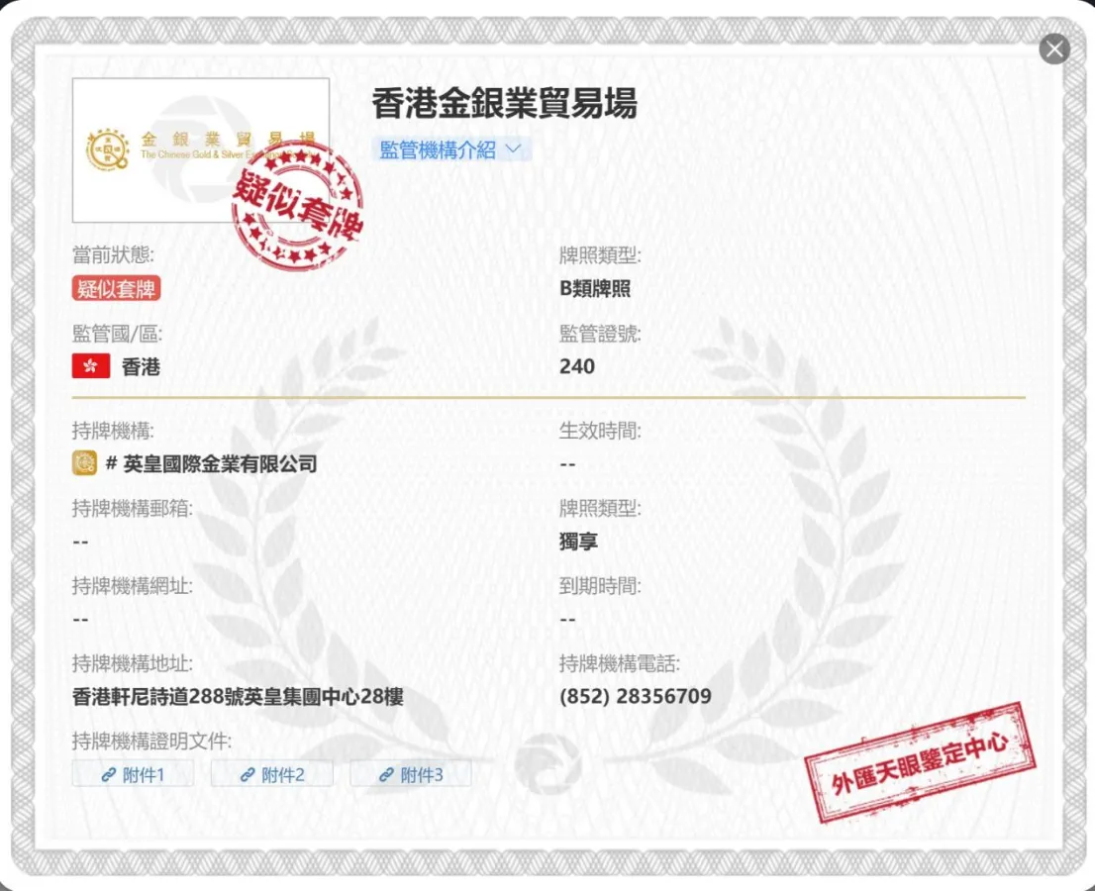Viewport: 1095px width, 892px height.
Task: Click the 到期時間 label
Action: (x=600, y=585)
